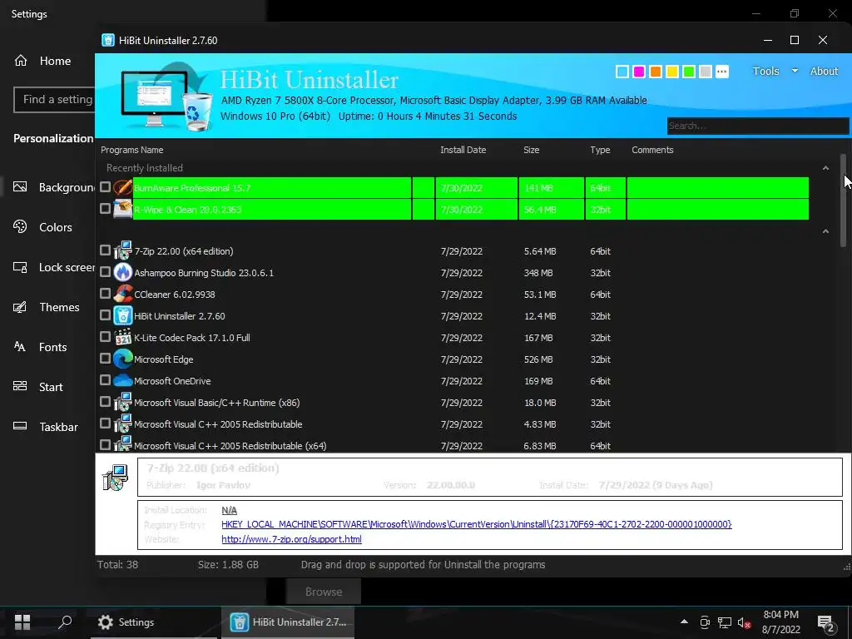This screenshot has width=852, height=639.
Task: Open Taskbar page in Settings sidebar
Action: coord(46,427)
